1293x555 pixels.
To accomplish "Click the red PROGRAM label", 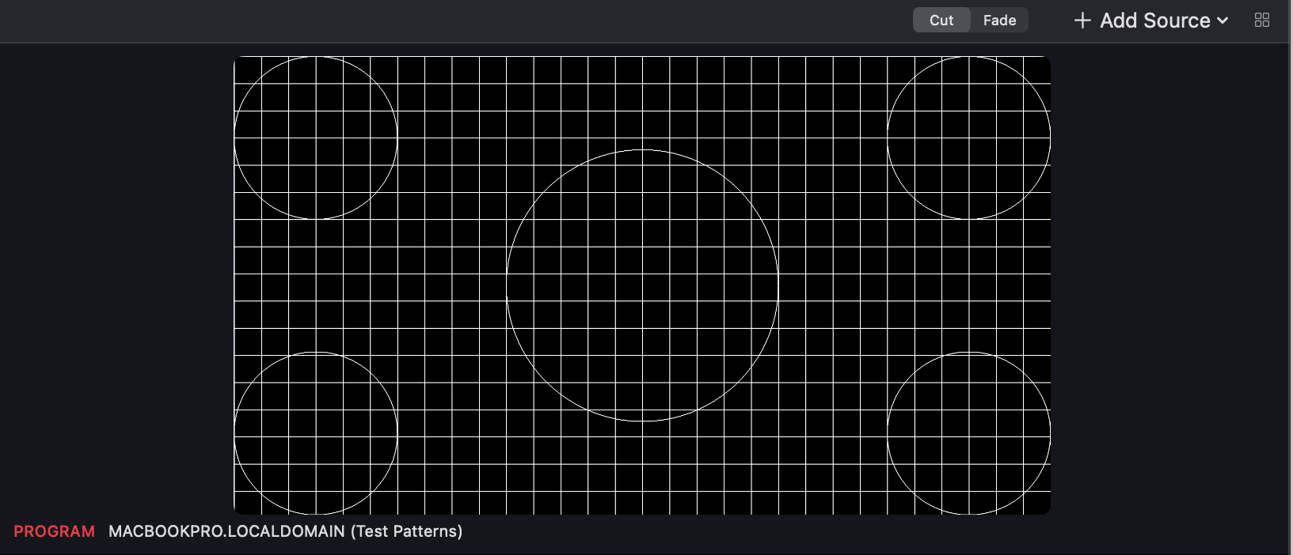I will (55, 531).
